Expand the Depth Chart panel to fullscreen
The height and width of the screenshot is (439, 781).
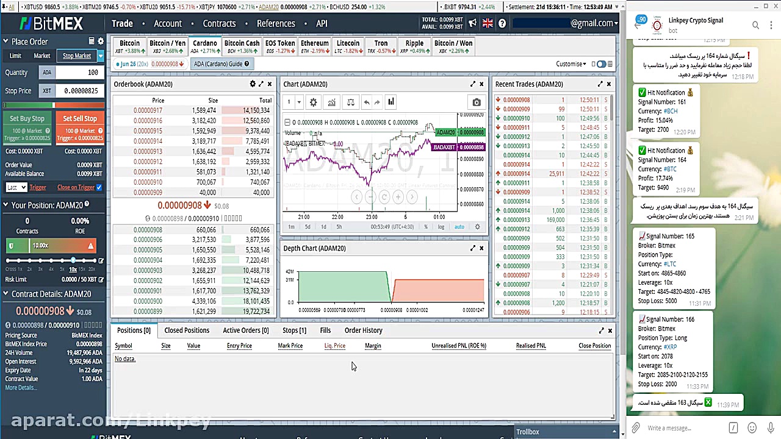click(x=473, y=248)
